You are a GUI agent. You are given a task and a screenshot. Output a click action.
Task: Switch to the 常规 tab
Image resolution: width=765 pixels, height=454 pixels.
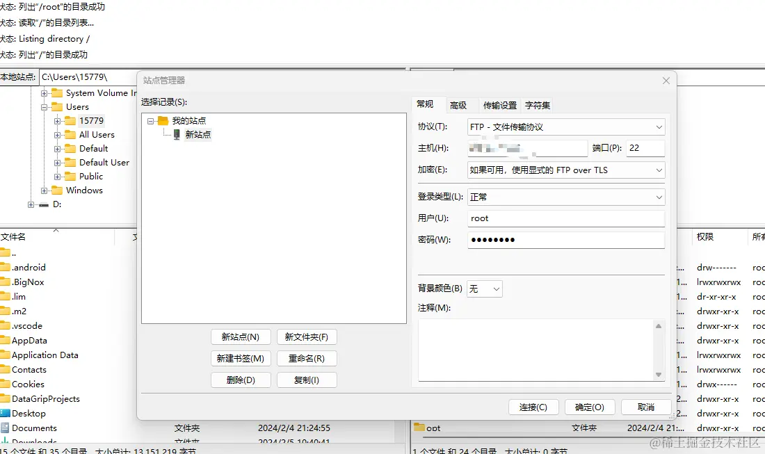(425, 104)
